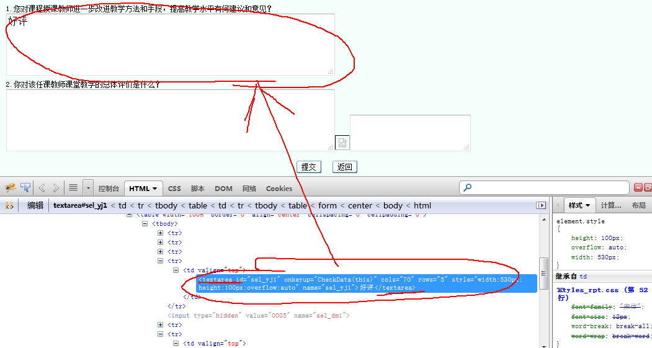The width and height of the screenshot is (652, 348).
Task: Switch to the 计算... side tab
Action: coord(611,205)
